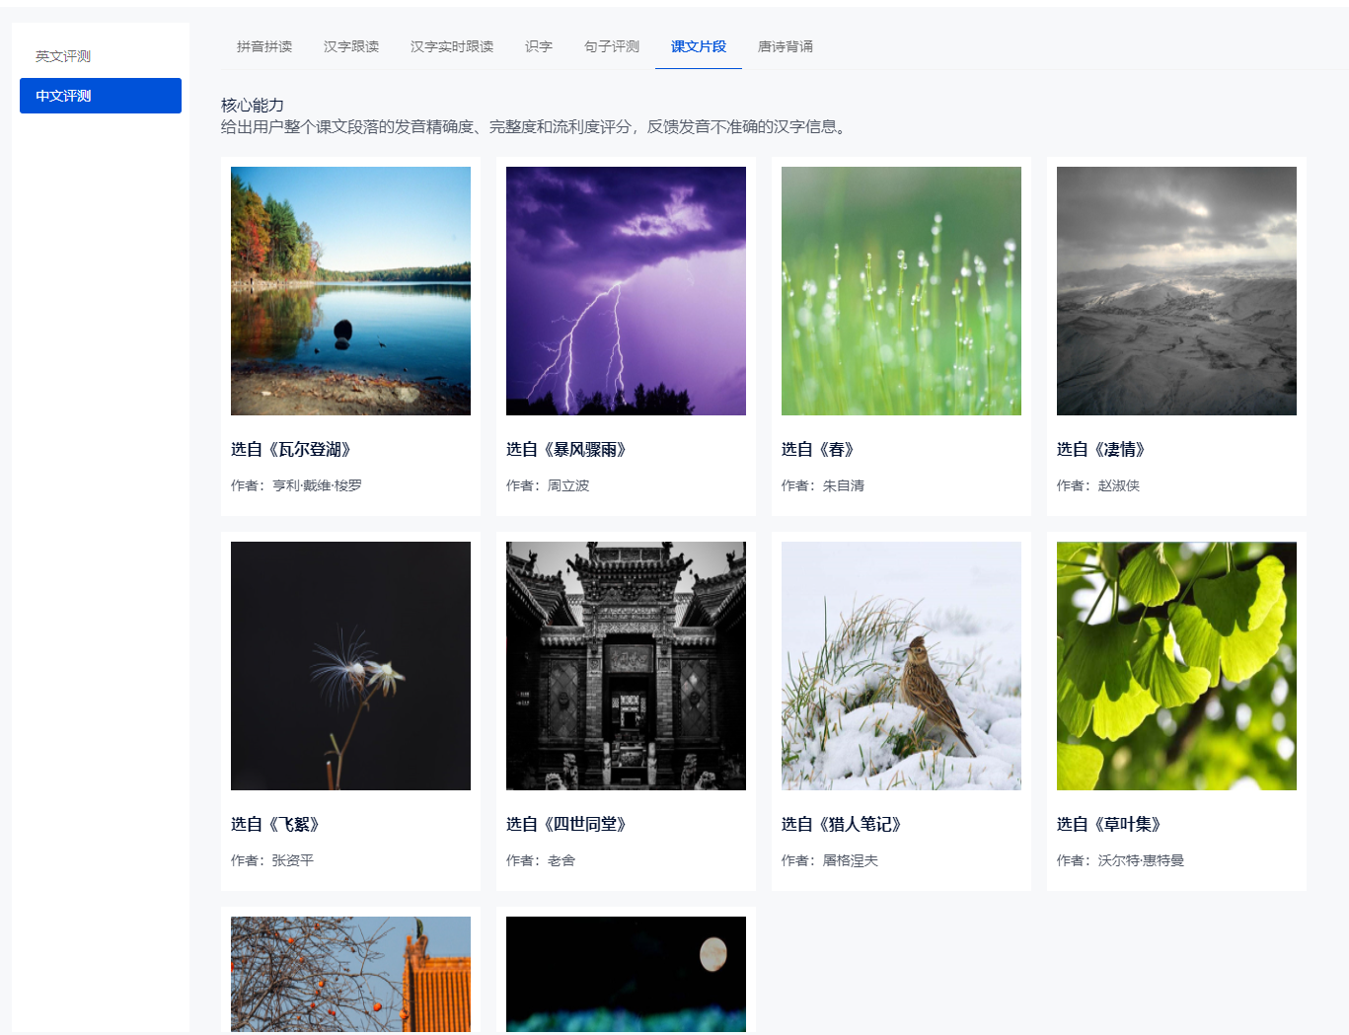1349x1035 pixels.
Task: Click author text 屠格涅夫
Action: pos(851,860)
